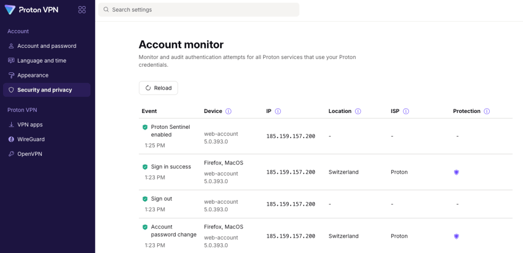Image resolution: width=523 pixels, height=253 pixels.
Task: Focus the Search settings field
Action: (199, 10)
